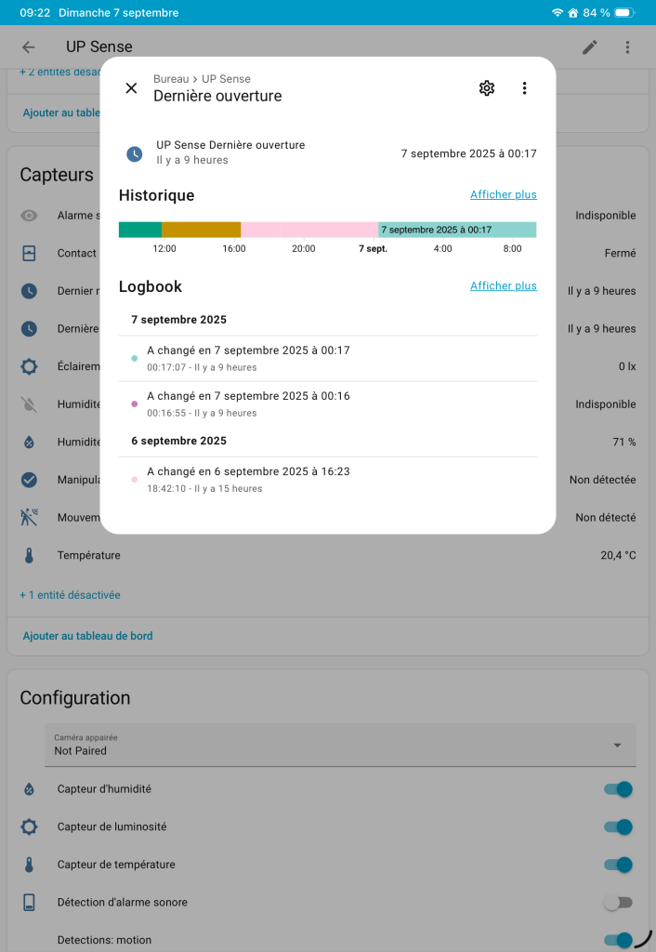Click the pencil edit icon

click(x=590, y=47)
